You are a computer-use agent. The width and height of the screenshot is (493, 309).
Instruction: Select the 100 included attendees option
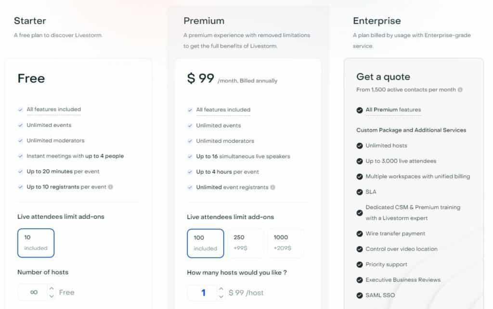click(x=205, y=243)
